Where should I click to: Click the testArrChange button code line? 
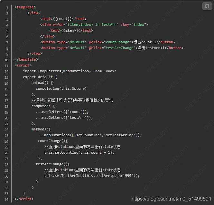pos(112,48)
